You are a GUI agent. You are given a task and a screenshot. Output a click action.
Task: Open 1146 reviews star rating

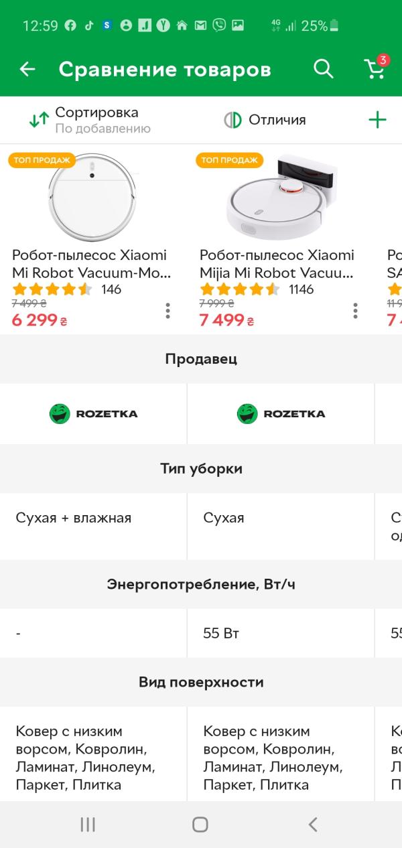tap(257, 289)
